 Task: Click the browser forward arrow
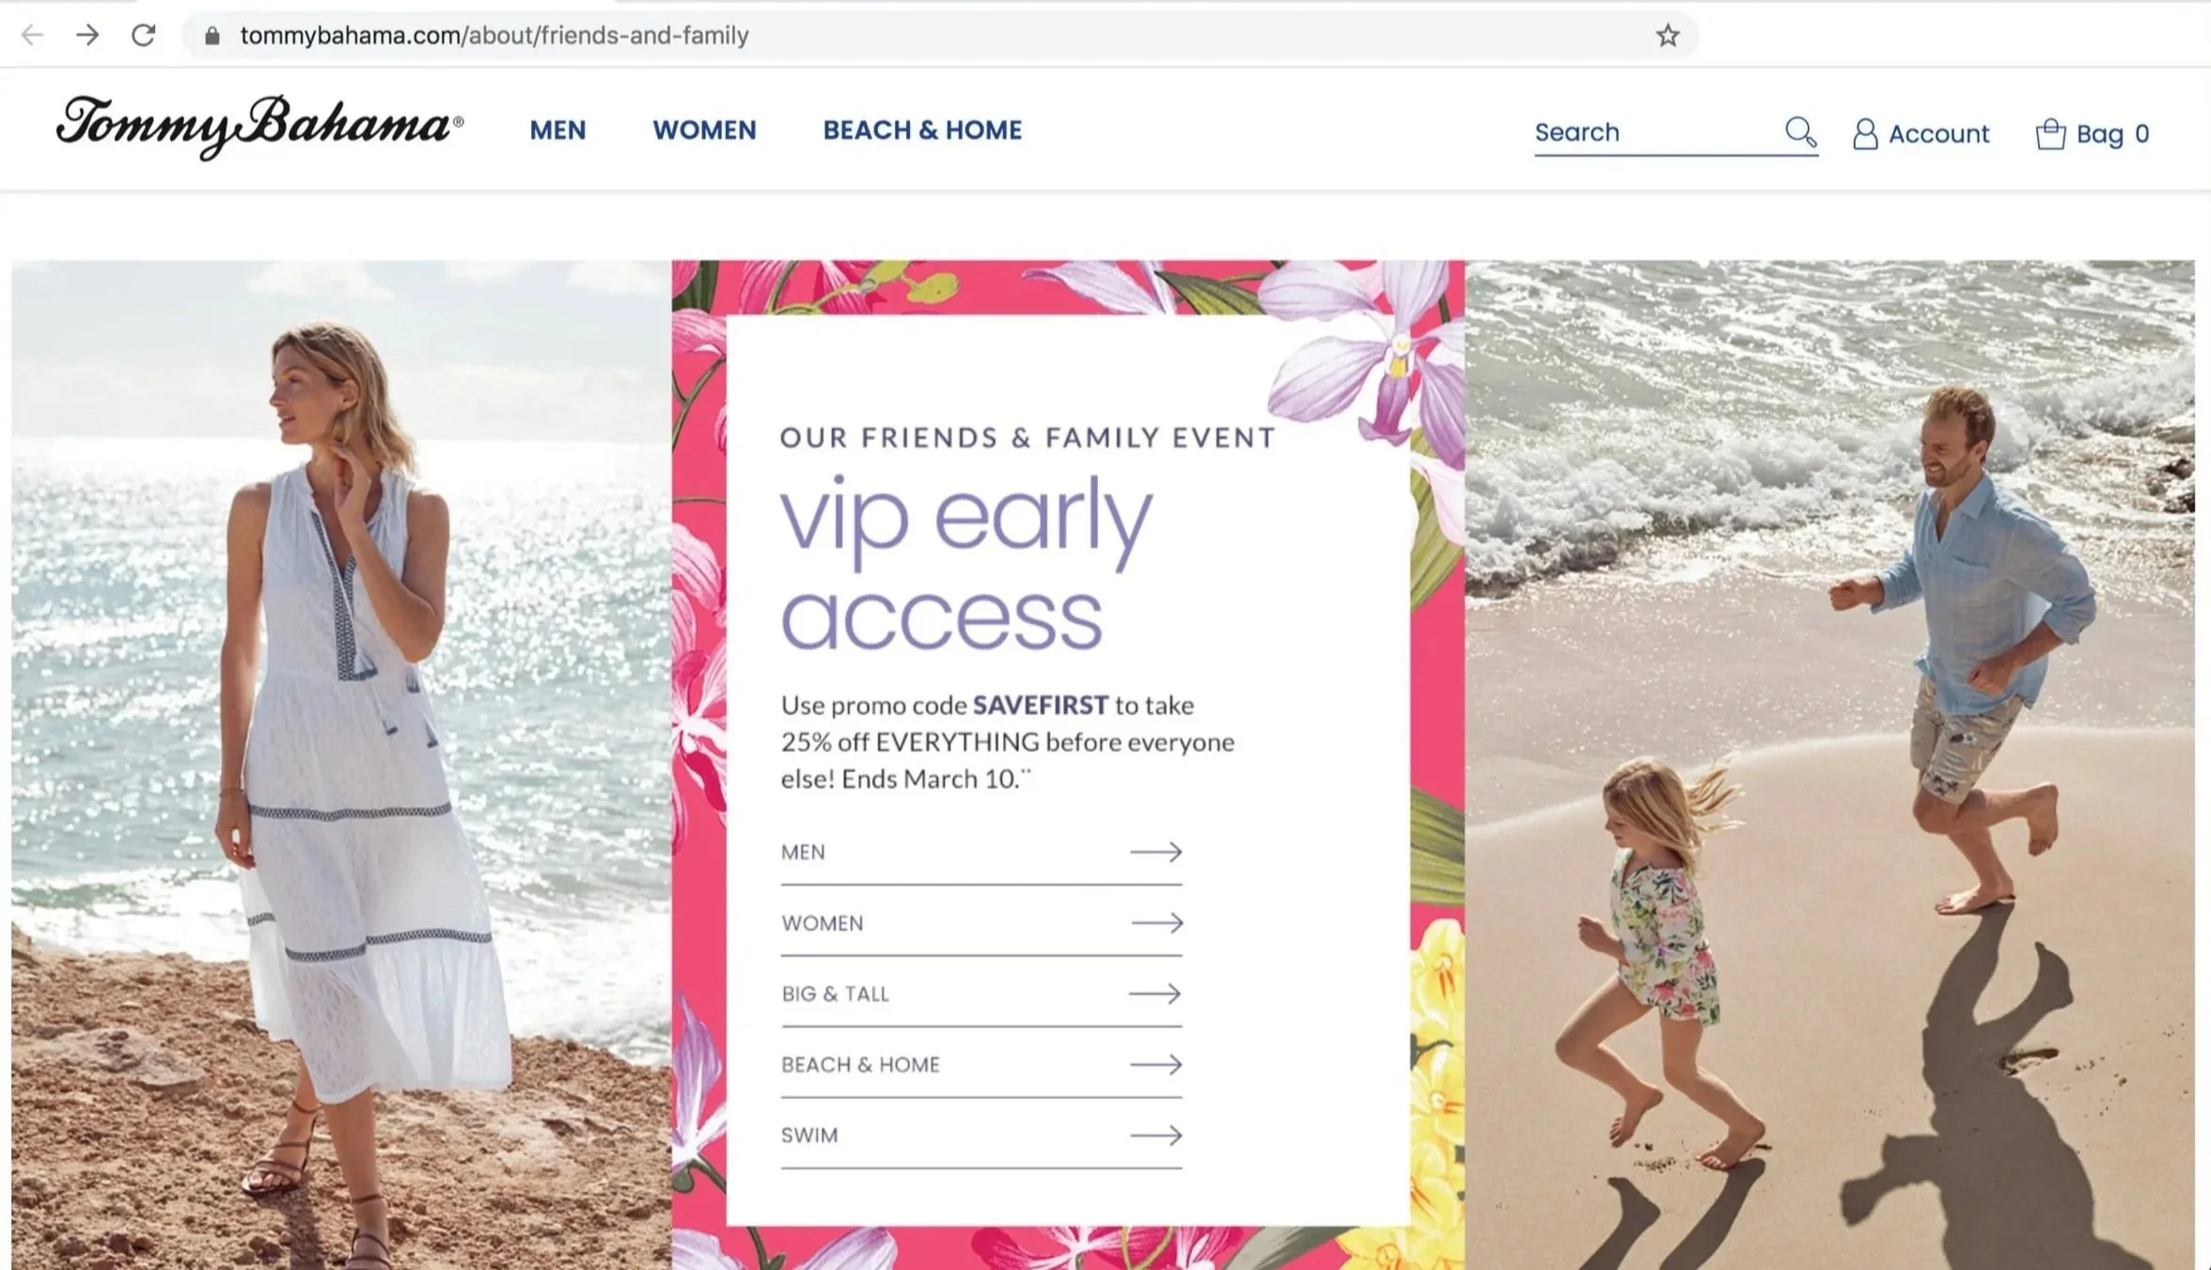87,36
